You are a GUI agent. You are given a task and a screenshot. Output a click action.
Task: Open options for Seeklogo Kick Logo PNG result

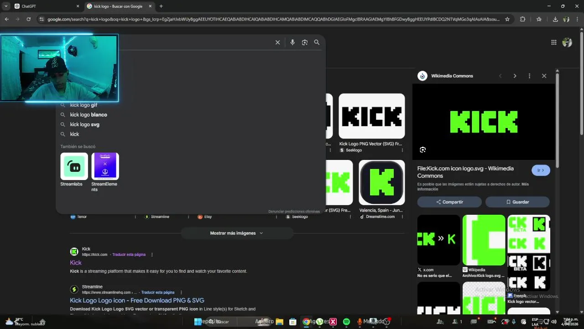tap(402, 150)
